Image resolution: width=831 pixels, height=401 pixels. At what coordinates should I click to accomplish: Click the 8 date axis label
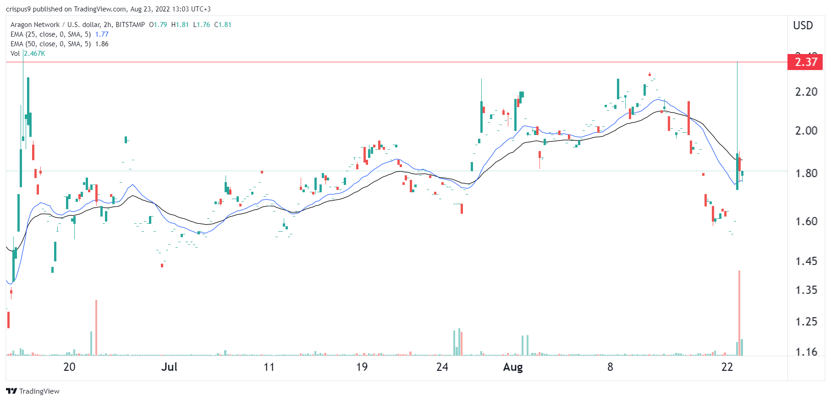click(610, 367)
